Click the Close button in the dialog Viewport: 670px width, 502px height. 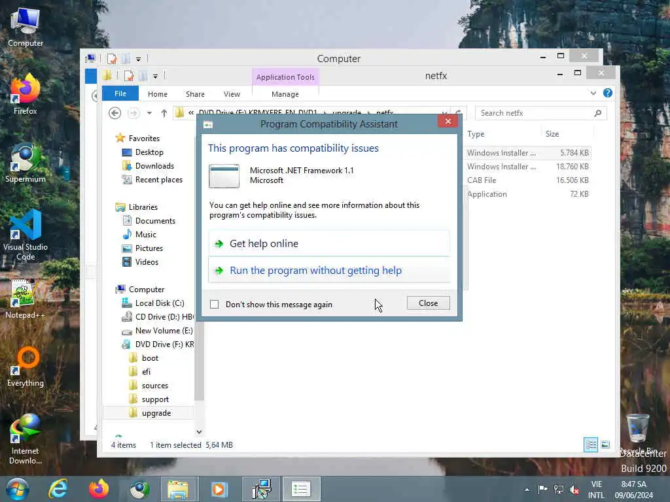pos(428,303)
